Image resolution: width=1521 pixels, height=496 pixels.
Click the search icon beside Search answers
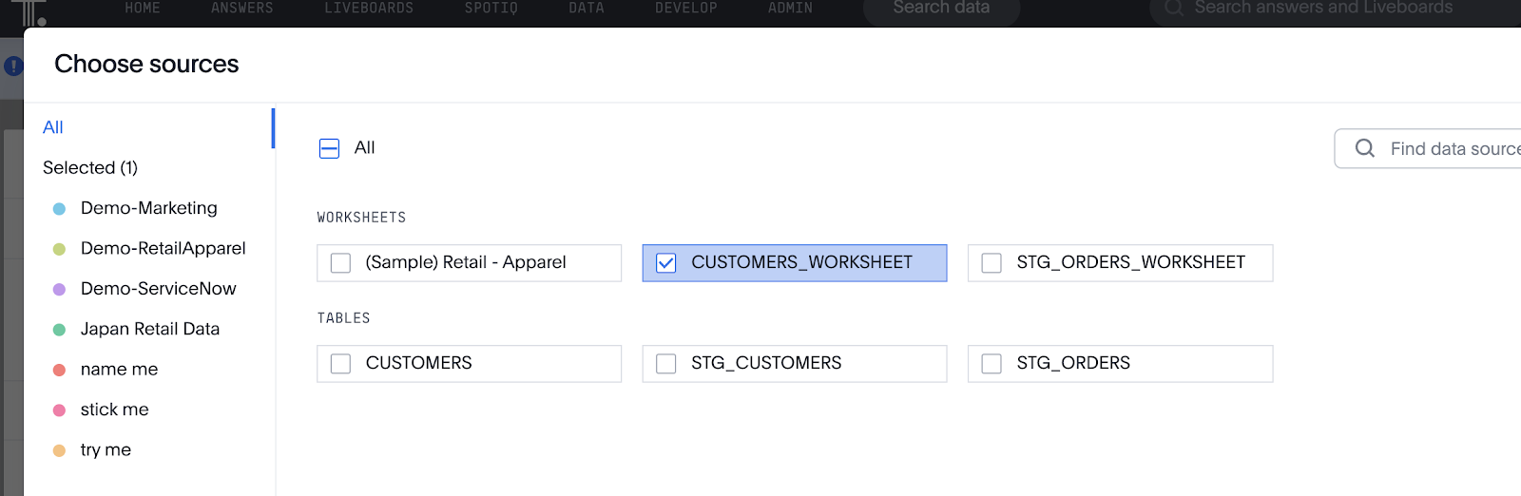click(1174, 8)
